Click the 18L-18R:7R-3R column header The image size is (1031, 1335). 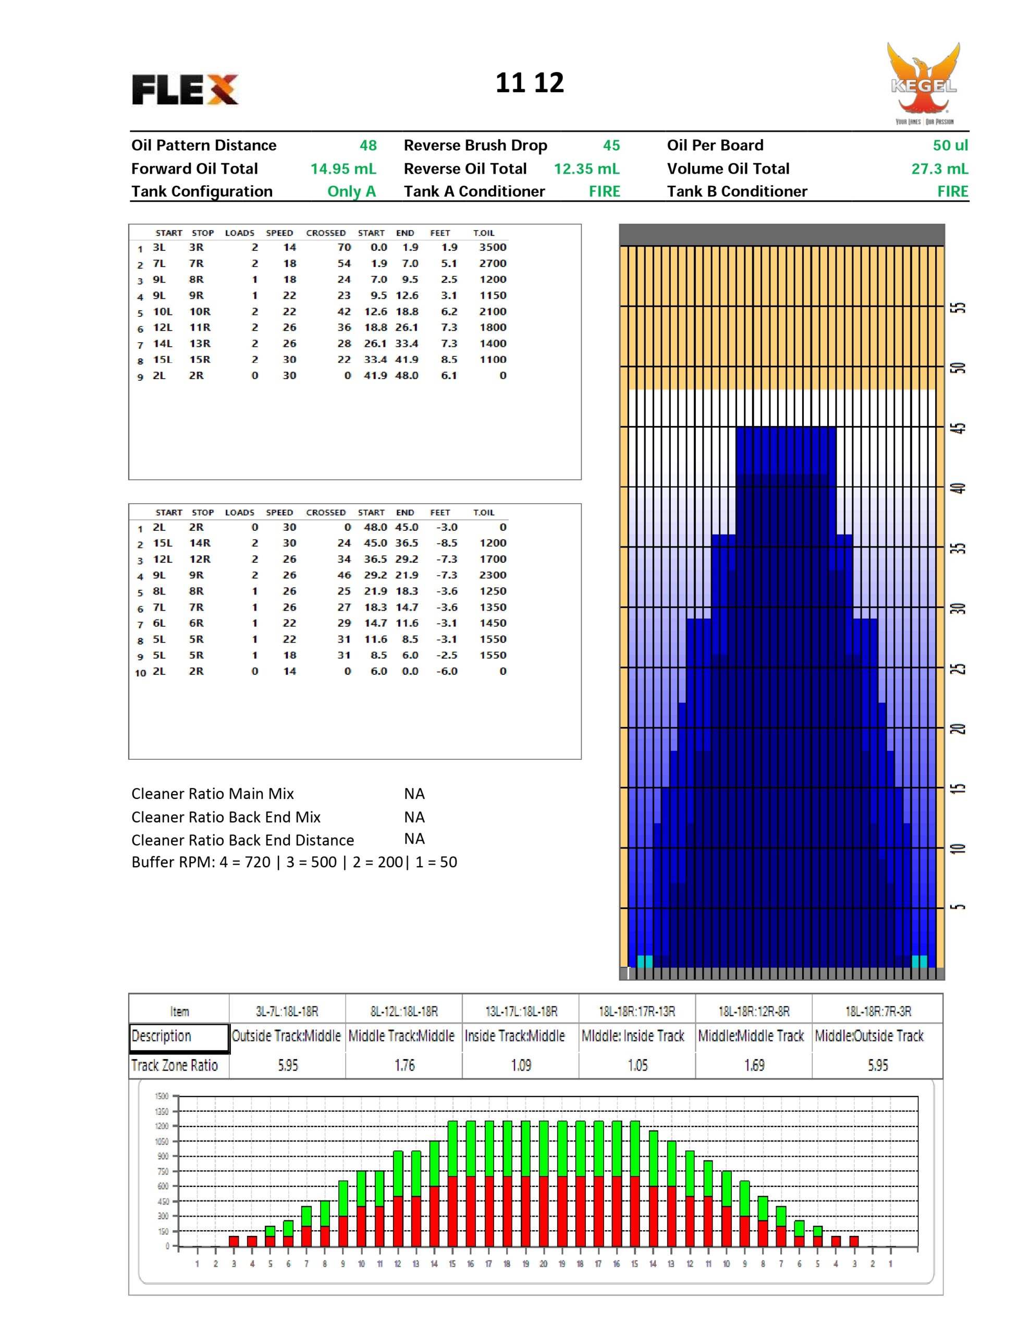[878, 1012]
